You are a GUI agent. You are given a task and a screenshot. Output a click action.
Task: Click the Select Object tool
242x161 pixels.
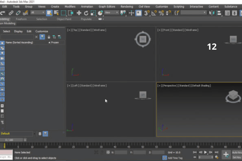coord(49,13)
